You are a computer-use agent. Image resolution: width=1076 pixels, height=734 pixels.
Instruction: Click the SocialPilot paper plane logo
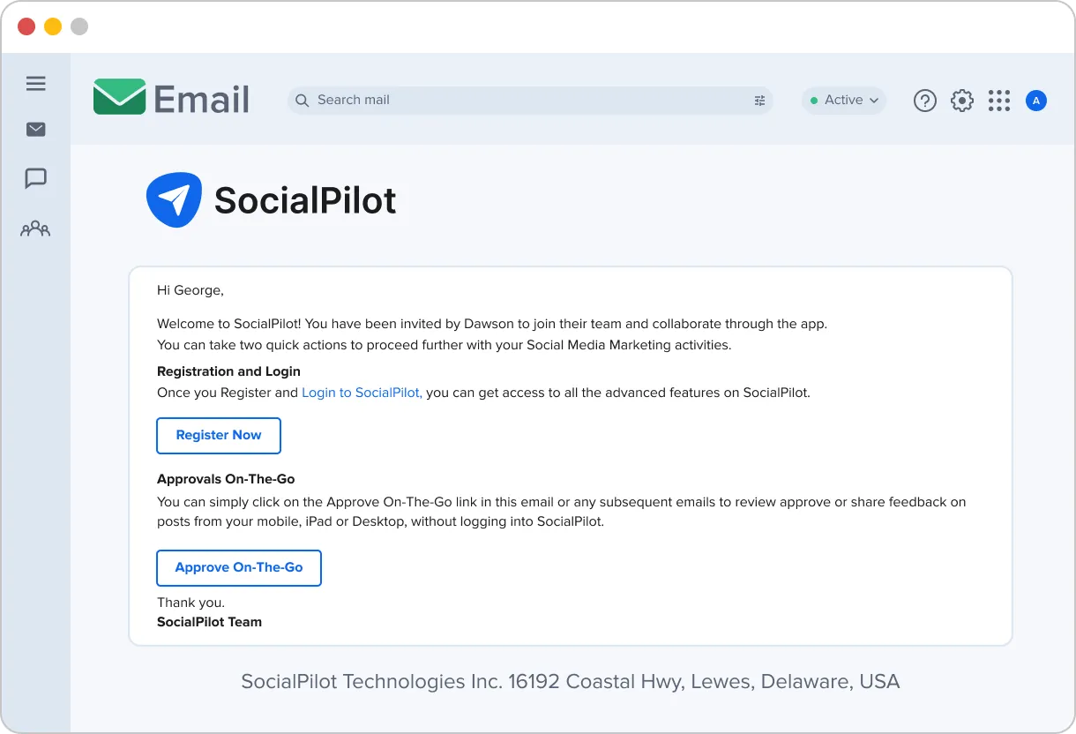[175, 200]
